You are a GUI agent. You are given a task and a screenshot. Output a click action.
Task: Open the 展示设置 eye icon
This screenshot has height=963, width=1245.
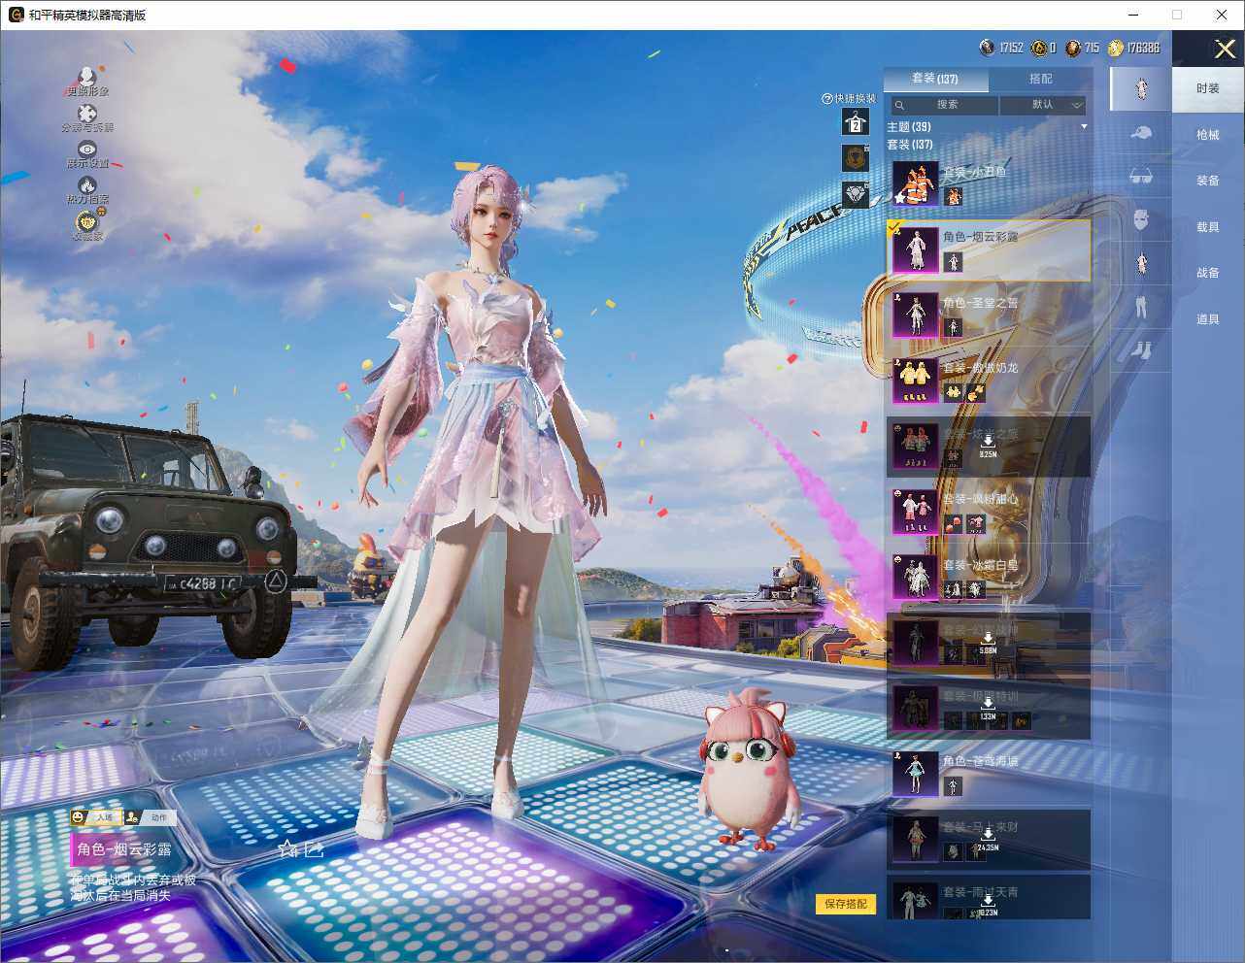87,149
